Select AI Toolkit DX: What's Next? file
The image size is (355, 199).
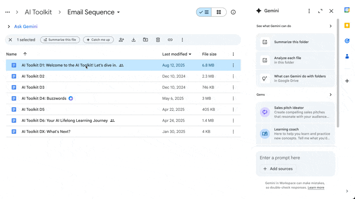pos(123,132)
